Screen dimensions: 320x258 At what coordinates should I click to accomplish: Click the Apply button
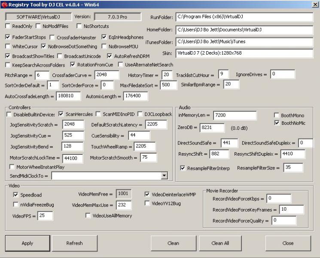pos(27,243)
